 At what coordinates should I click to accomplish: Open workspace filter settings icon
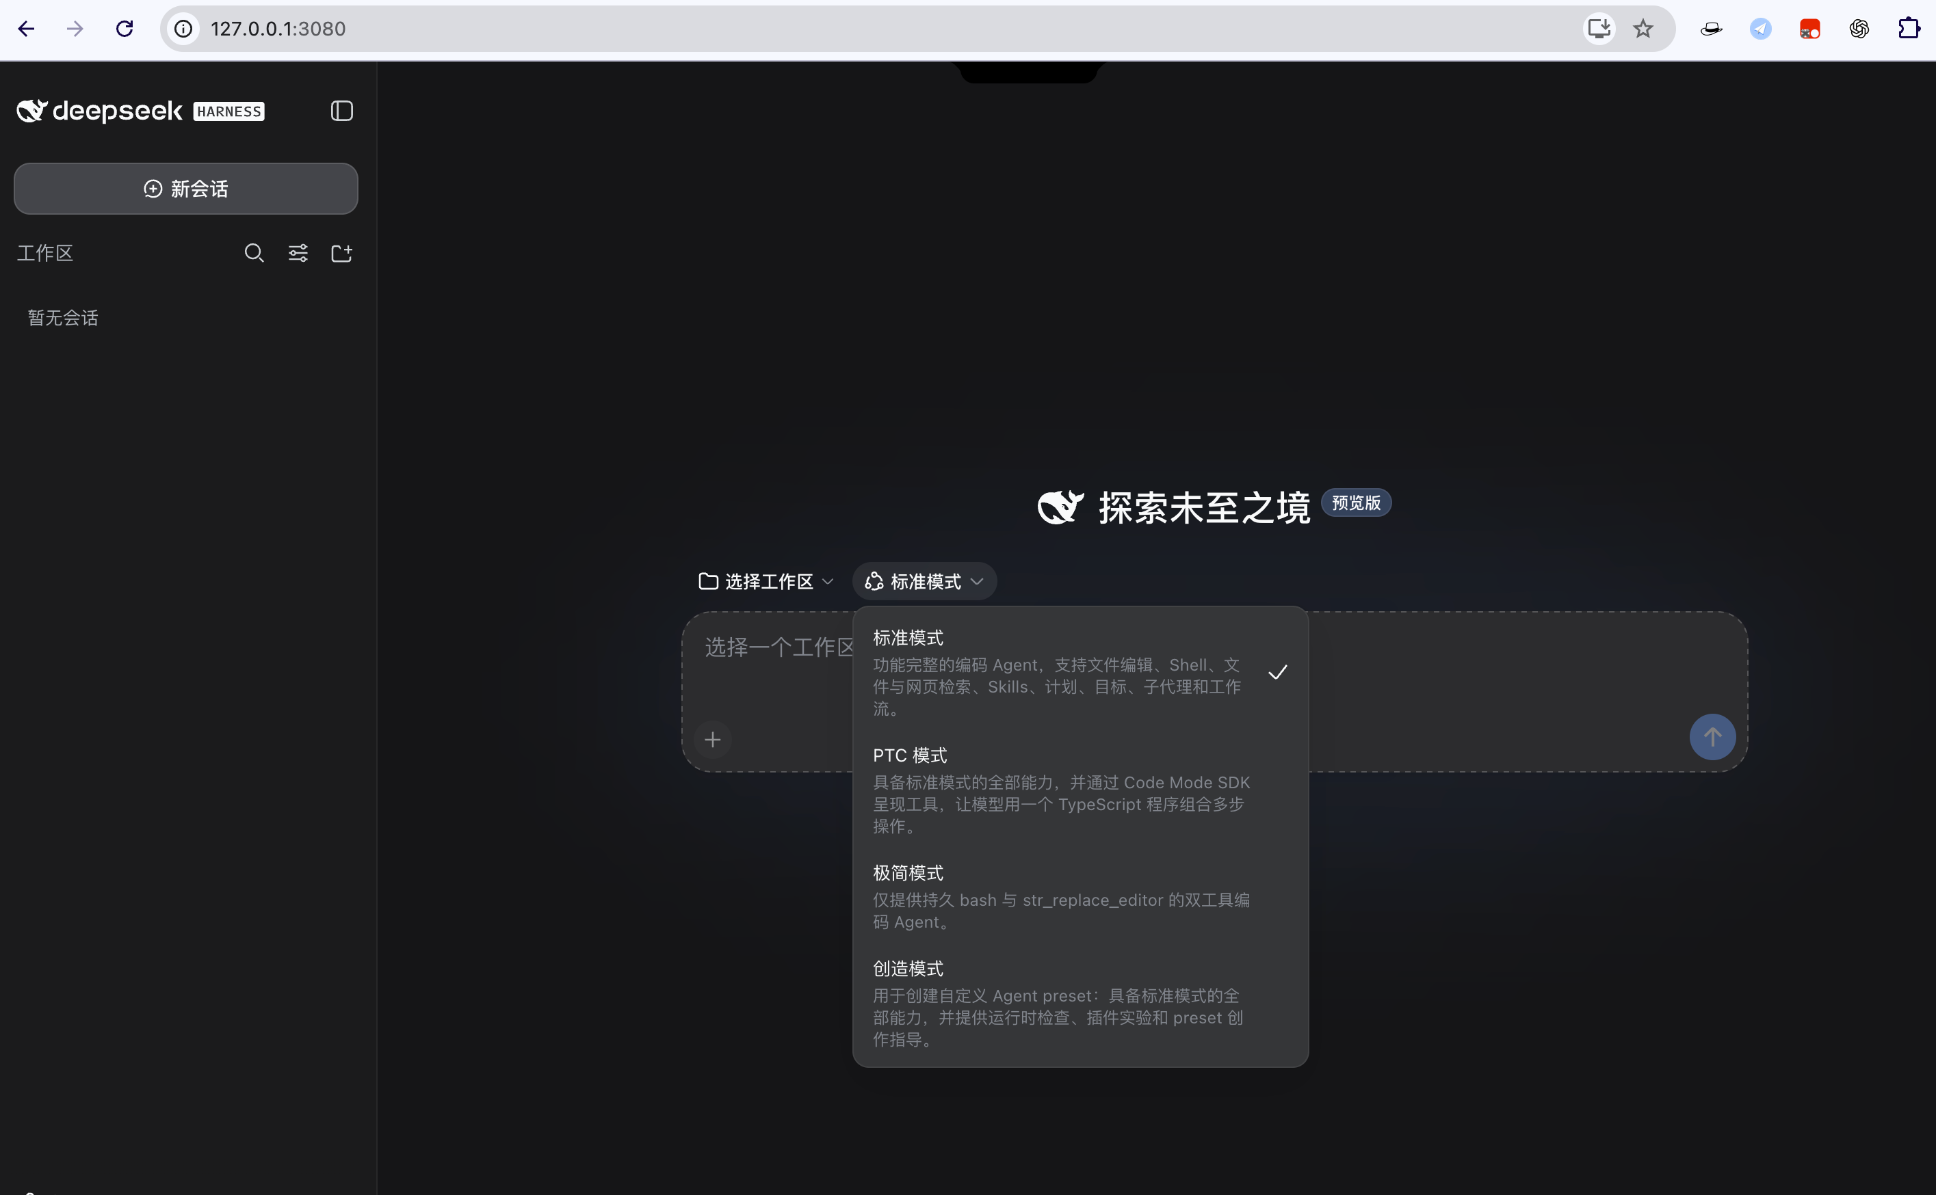(298, 253)
